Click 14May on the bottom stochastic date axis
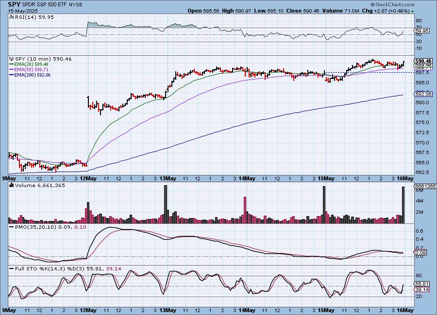The height and width of the screenshot is (315, 437). (247, 310)
